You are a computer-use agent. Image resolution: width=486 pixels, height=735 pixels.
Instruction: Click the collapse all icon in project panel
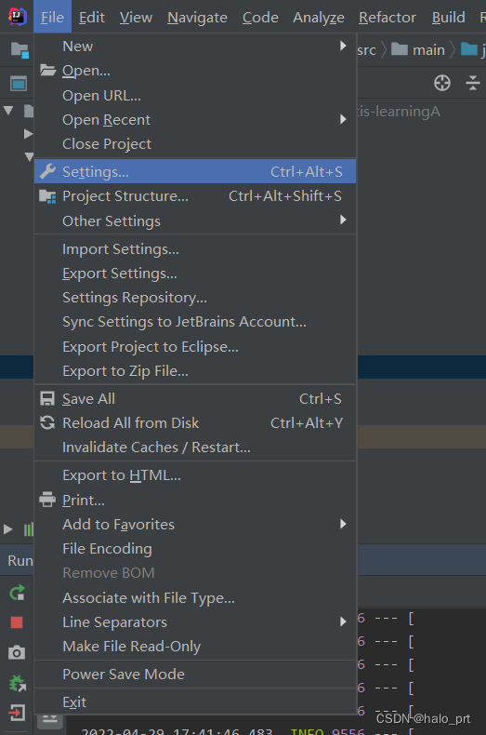click(473, 83)
